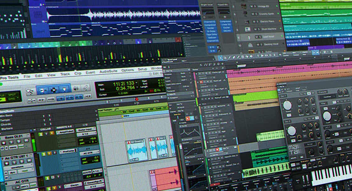Open the dyn voice selector on Ac GTR track

click(12, 172)
